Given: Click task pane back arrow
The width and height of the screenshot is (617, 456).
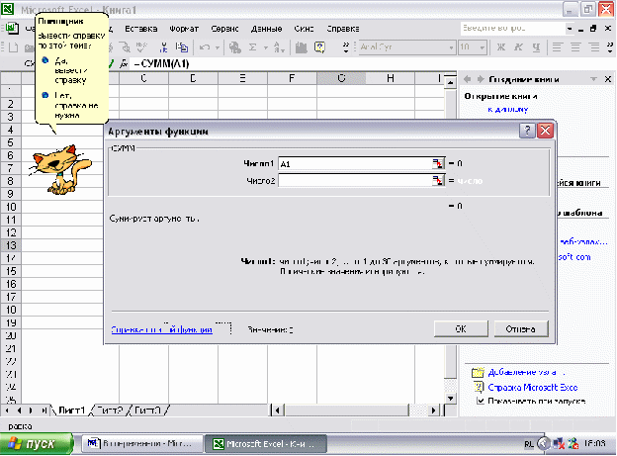Looking at the screenshot, I should tap(468, 79).
